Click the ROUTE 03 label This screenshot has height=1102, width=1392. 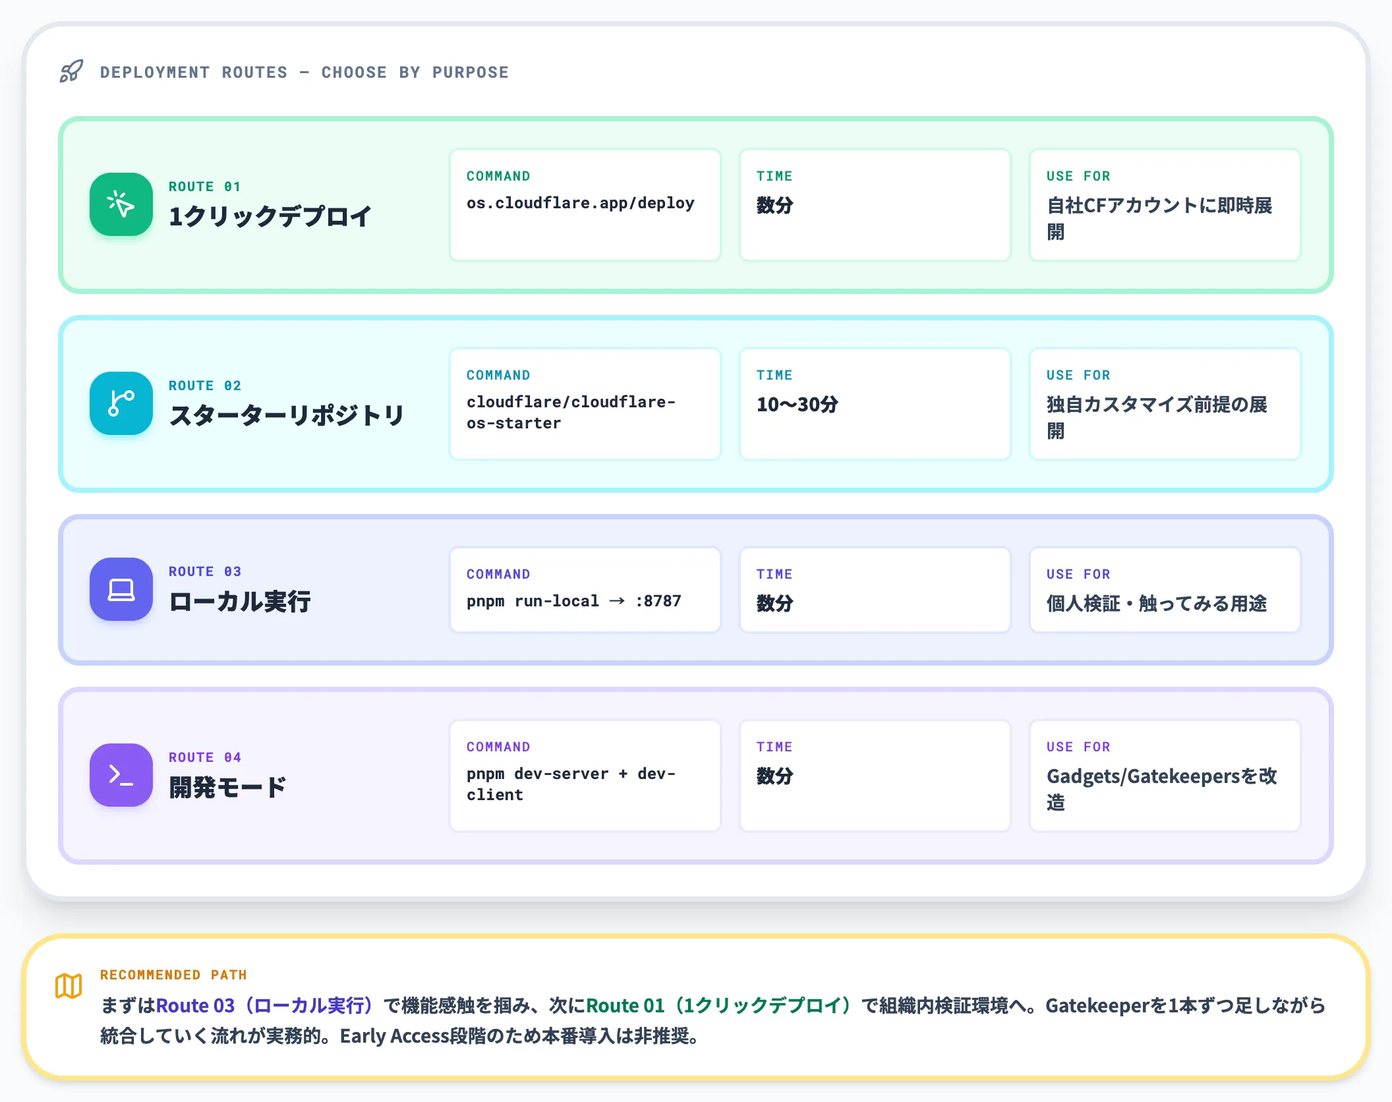[205, 571]
